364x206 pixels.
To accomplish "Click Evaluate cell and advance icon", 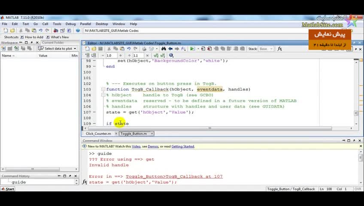I will click(x=94, y=55).
